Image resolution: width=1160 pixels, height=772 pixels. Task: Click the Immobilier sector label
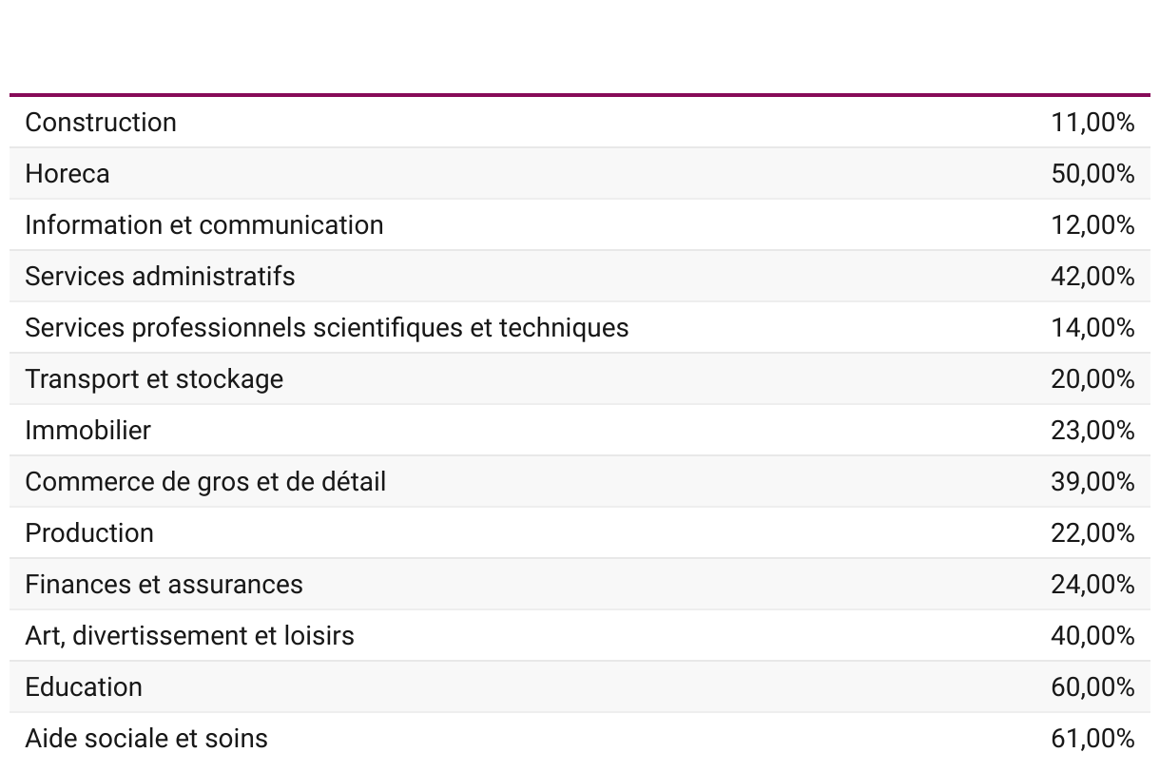tap(87, 431)
